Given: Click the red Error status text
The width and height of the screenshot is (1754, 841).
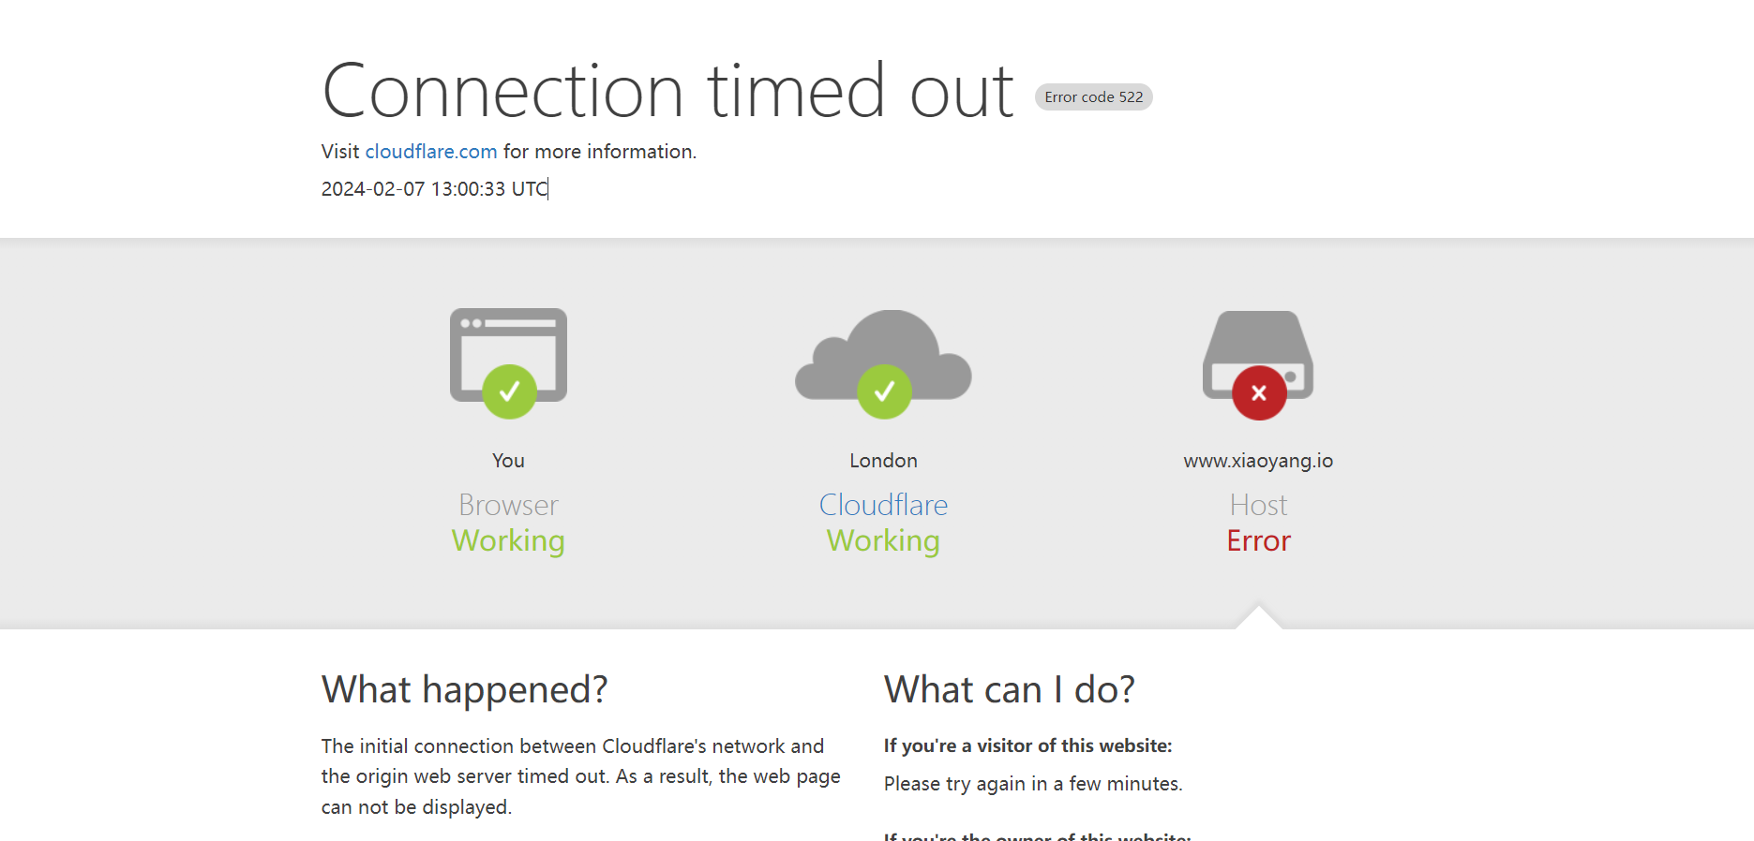Looking at the screenshot, I should pos(1258,540).
